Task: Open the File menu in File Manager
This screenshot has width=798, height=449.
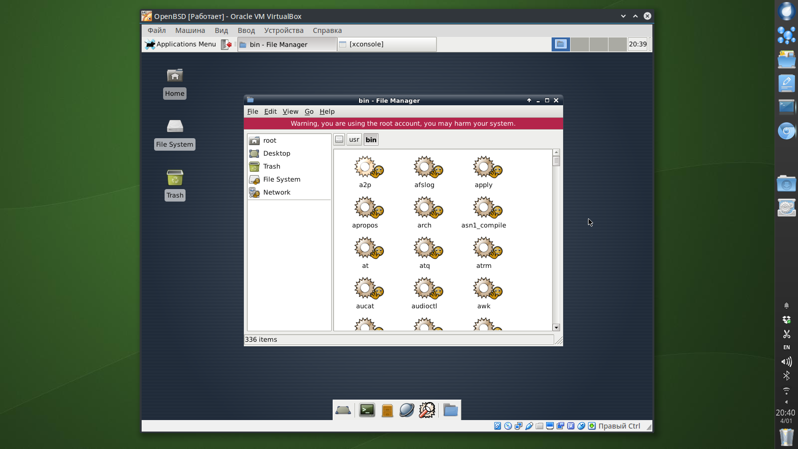Action: [253, 111]
